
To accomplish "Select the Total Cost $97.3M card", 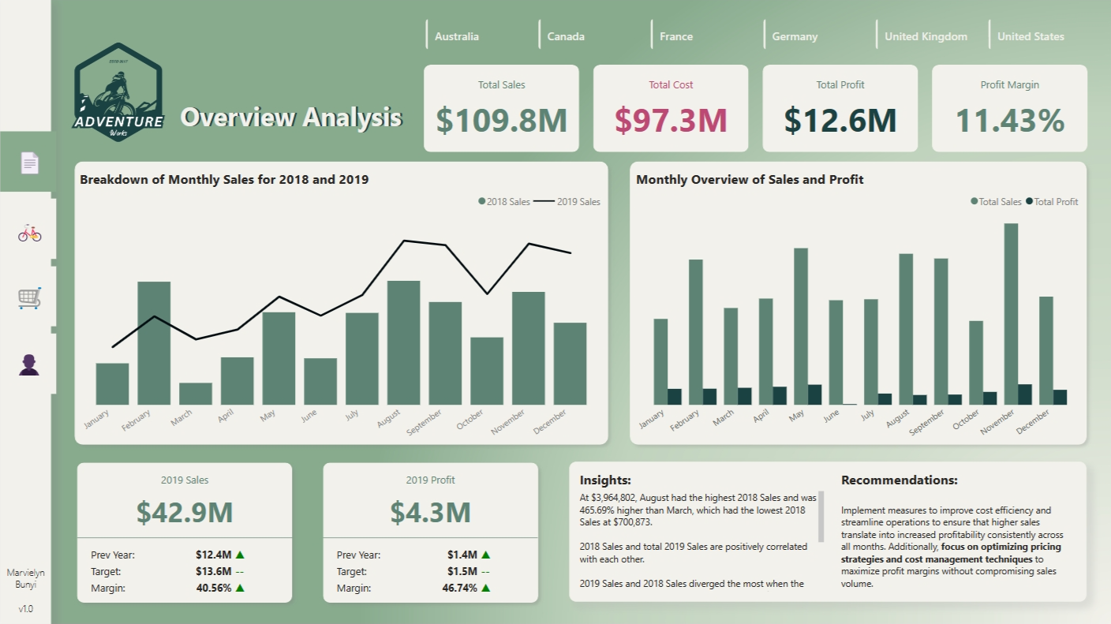I will (671, 108).
